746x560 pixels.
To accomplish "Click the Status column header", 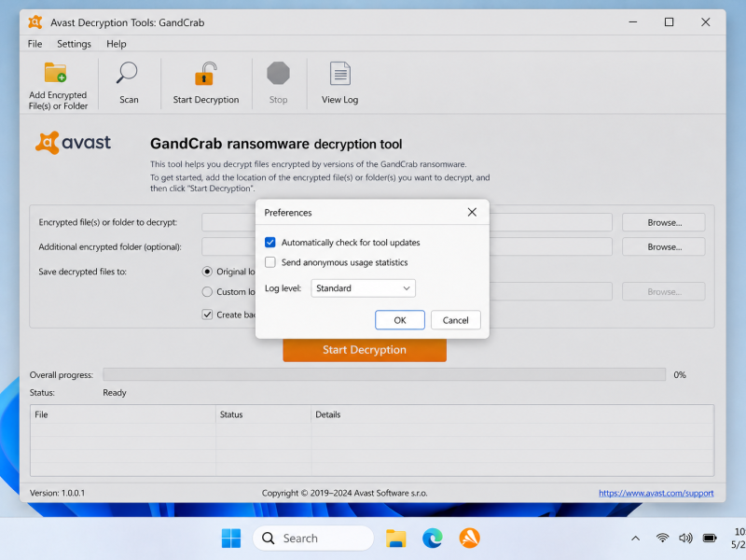I will (264, 414).
